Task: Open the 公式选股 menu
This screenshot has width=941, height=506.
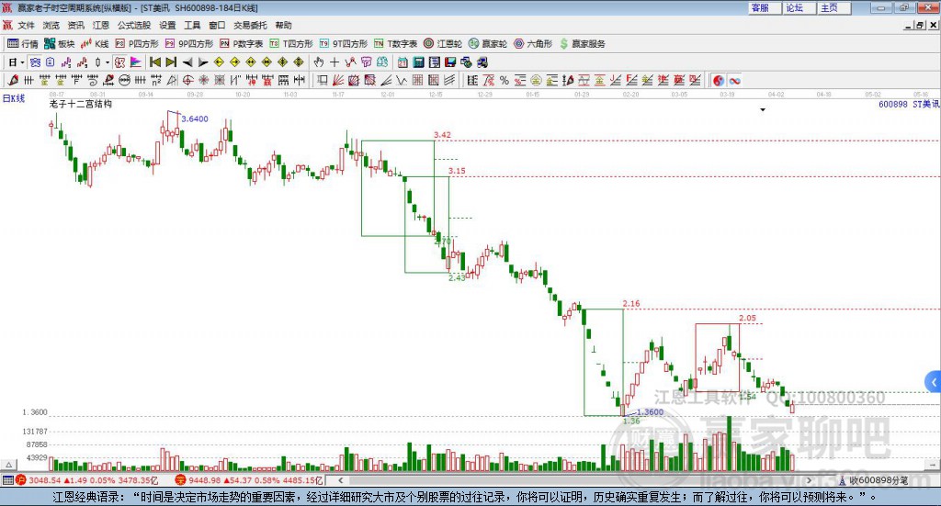Action: pyautogui.click(x=134, y=25)
